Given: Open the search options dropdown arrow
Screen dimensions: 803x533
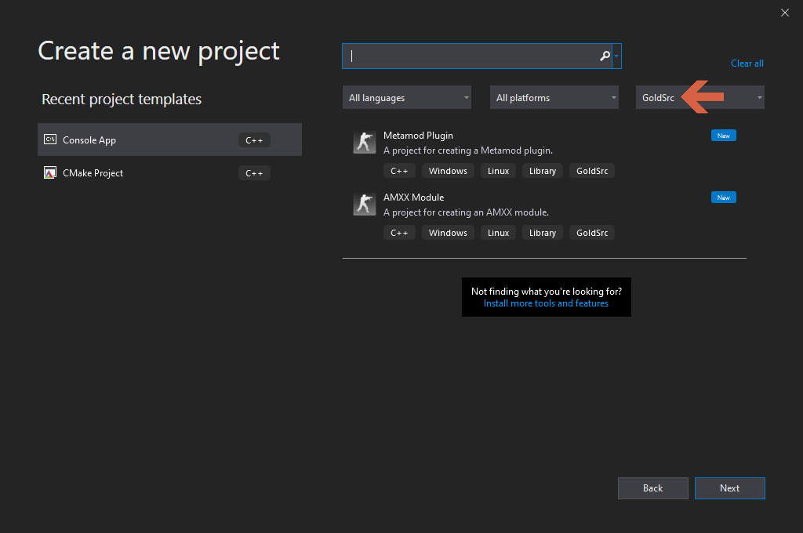Looking at the screenshot, I should pyautogui.click(x=616, y=56).
